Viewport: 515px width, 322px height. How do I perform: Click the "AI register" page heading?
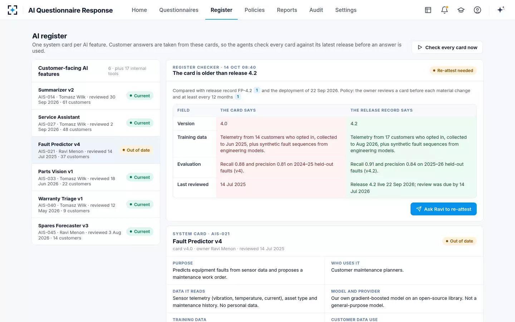coord(50,36)
